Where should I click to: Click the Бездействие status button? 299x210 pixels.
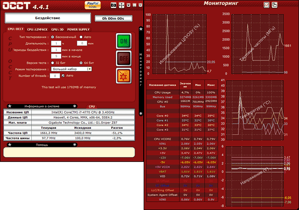click(48, 18)
